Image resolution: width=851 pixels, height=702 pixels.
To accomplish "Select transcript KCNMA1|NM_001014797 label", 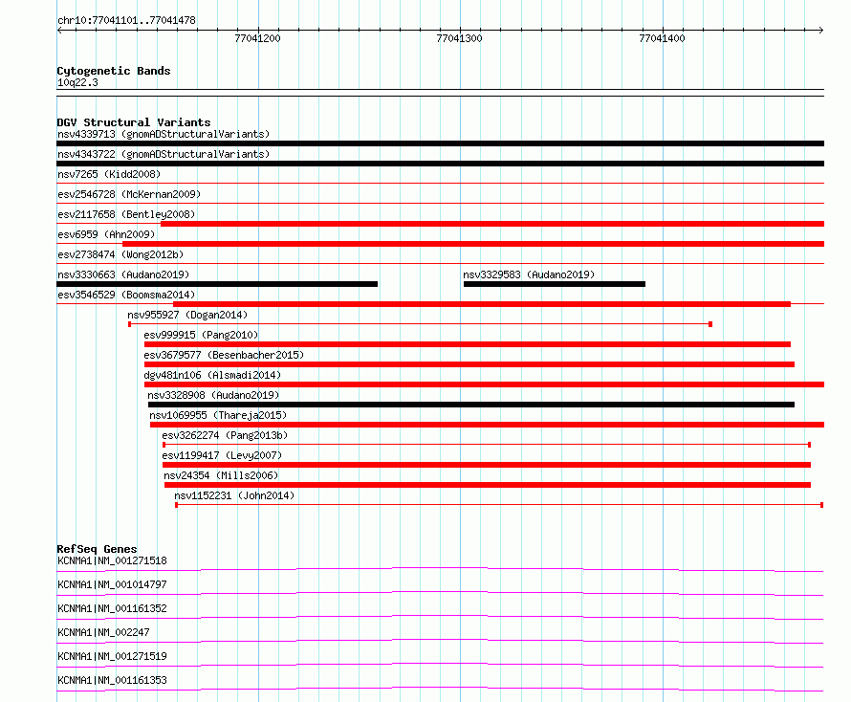I will point(112,584).
